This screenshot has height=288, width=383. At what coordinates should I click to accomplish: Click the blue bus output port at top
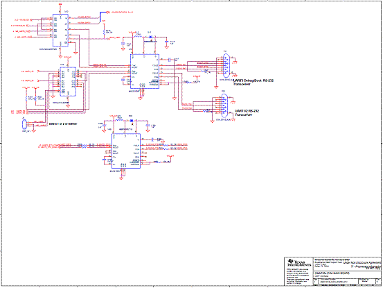(108, 12)
